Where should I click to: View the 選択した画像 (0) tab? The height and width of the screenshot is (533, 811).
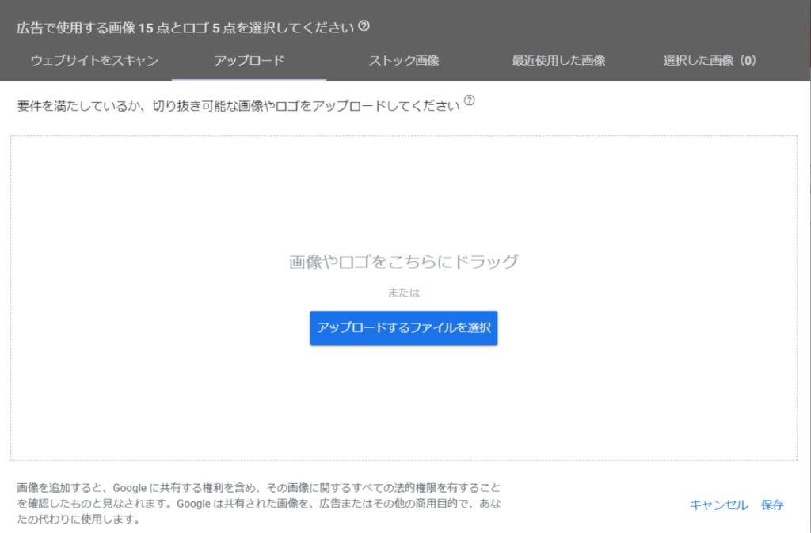710,61
